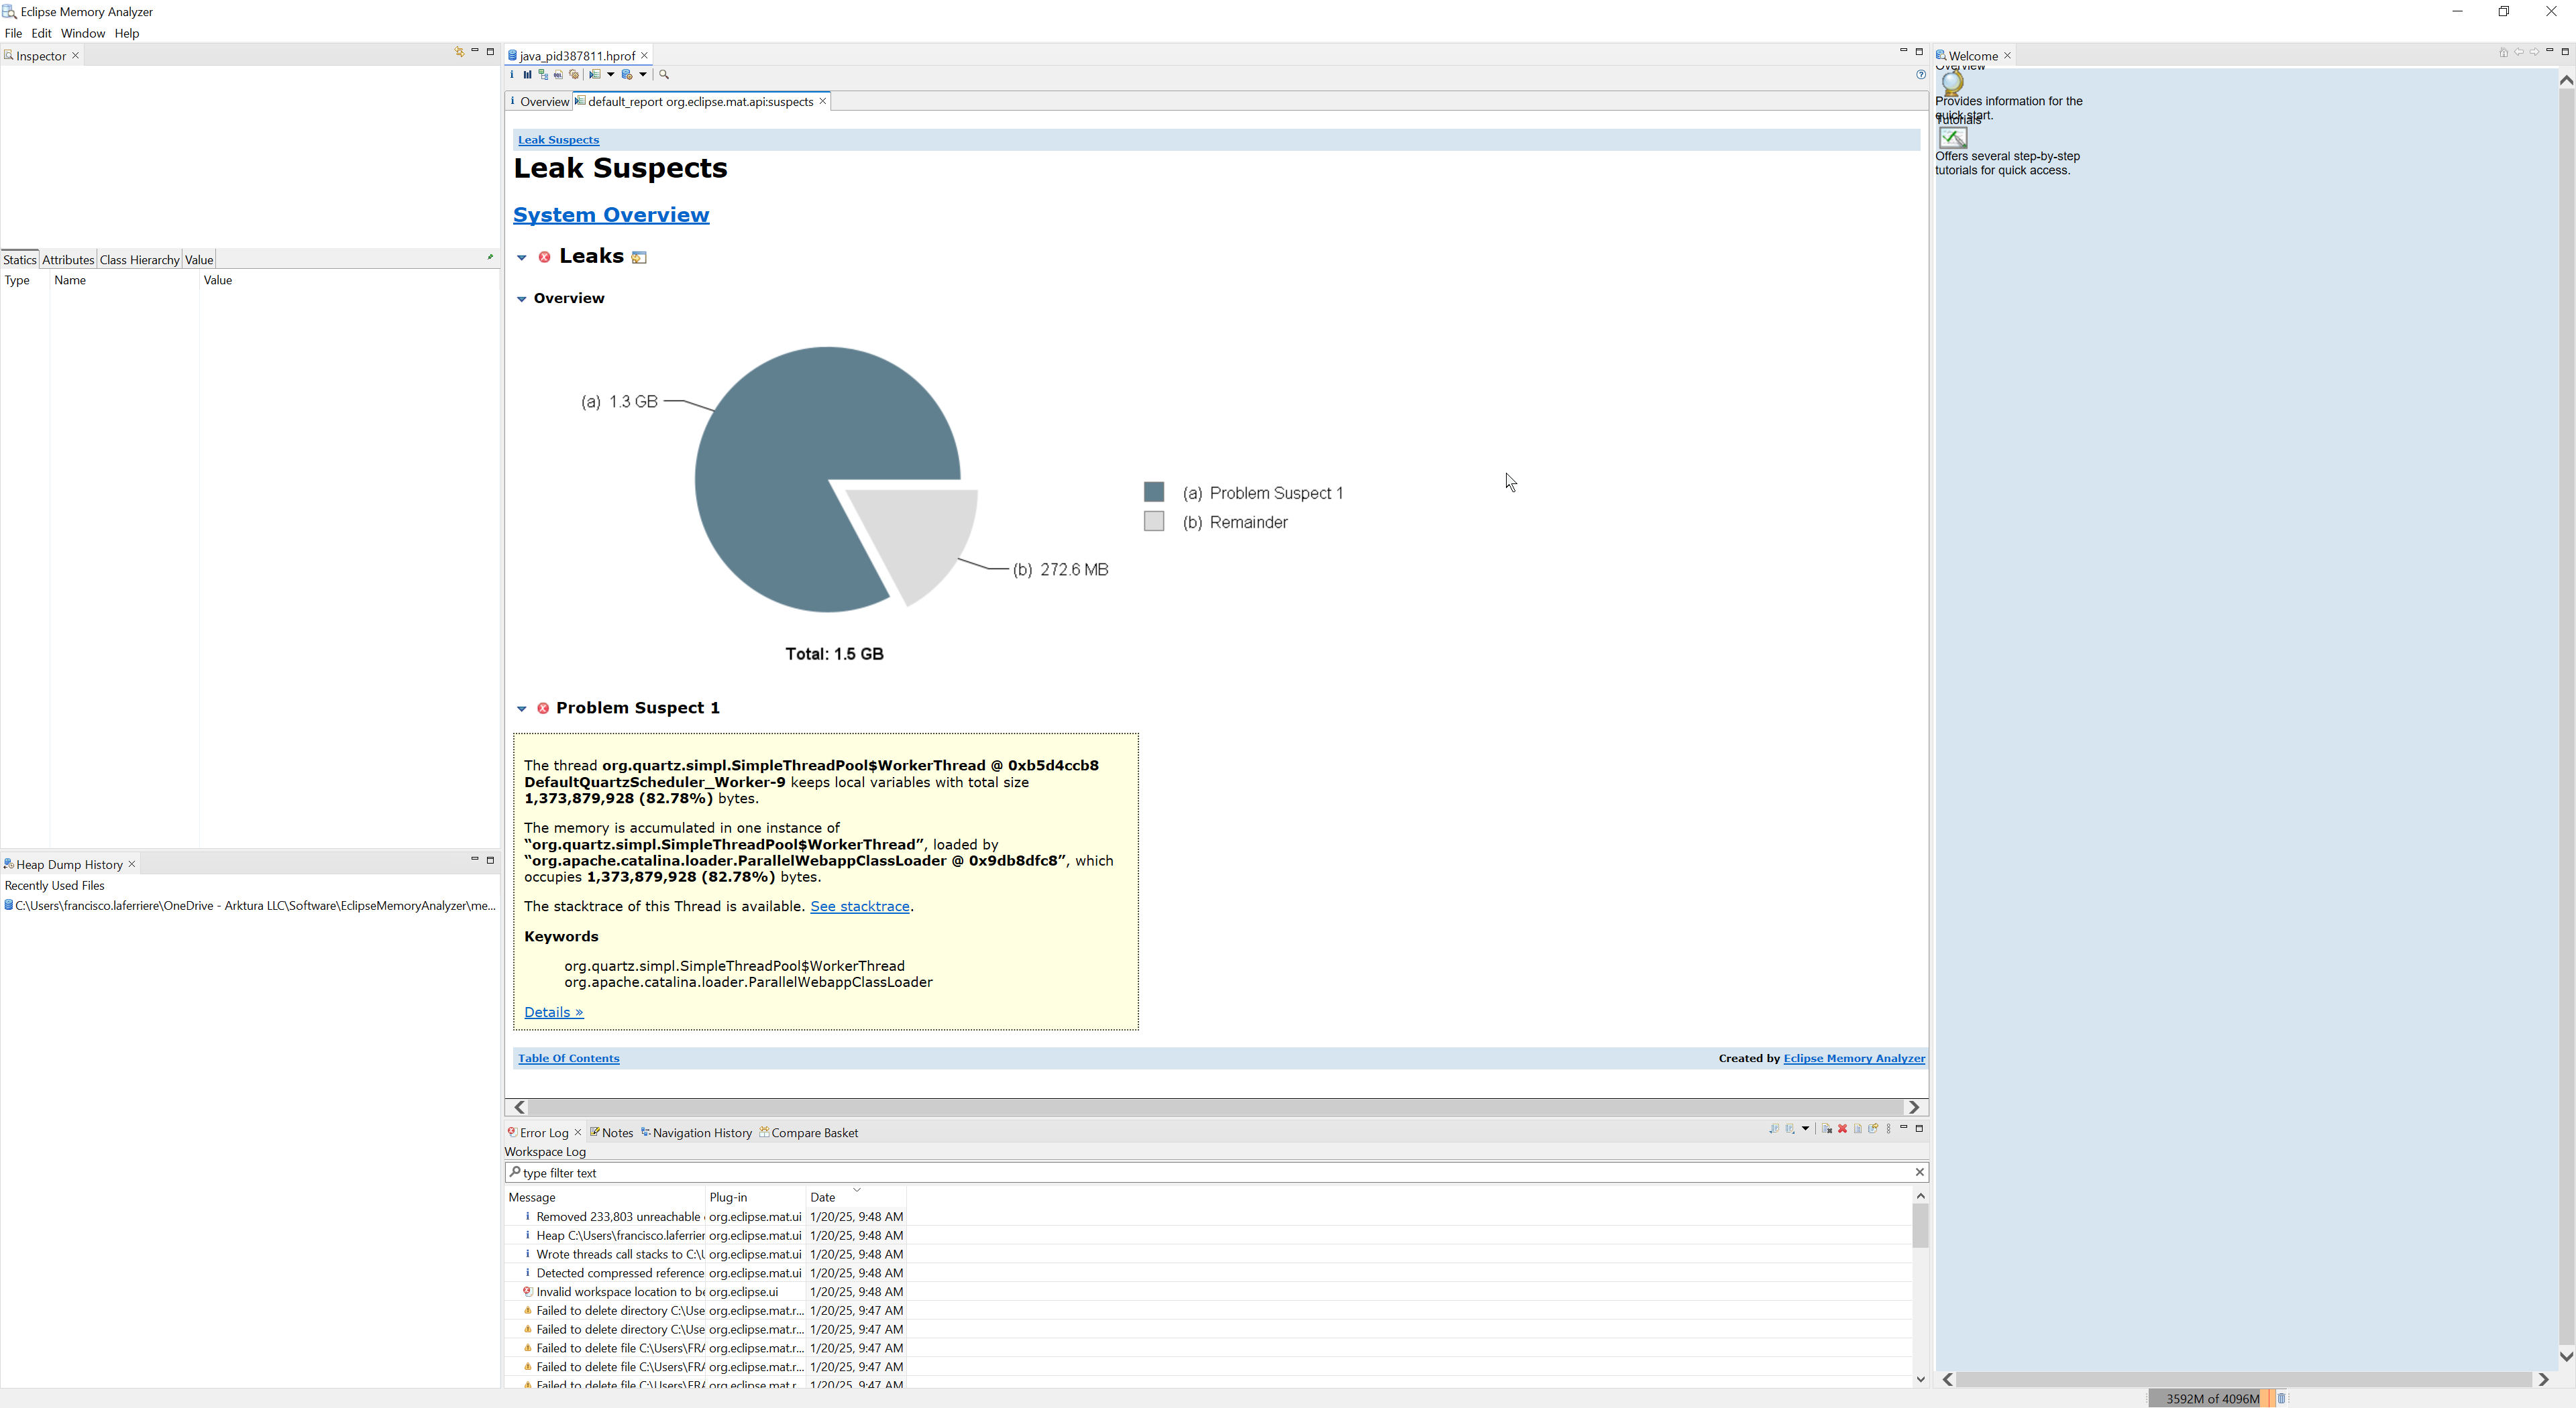Navigate back in Welcome pane

pyautogui.click(x=2519, y=52)
